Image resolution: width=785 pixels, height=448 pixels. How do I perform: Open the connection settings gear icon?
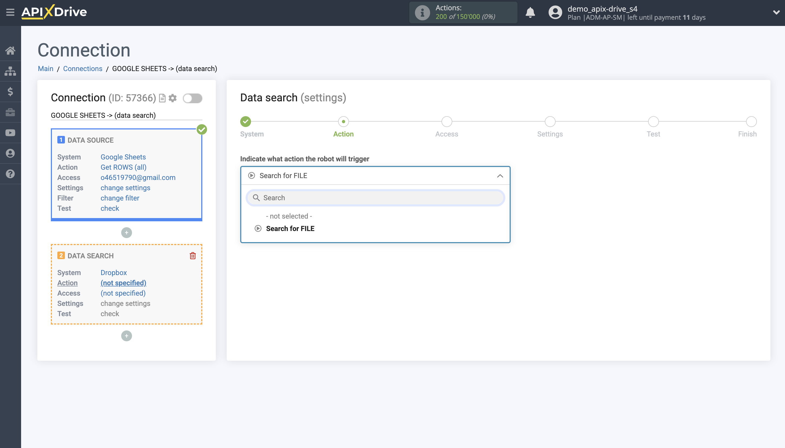pos(173,98)
